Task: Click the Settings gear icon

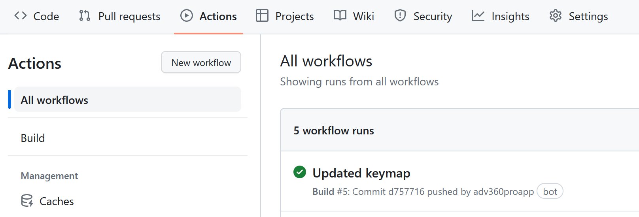Action: 556,16
